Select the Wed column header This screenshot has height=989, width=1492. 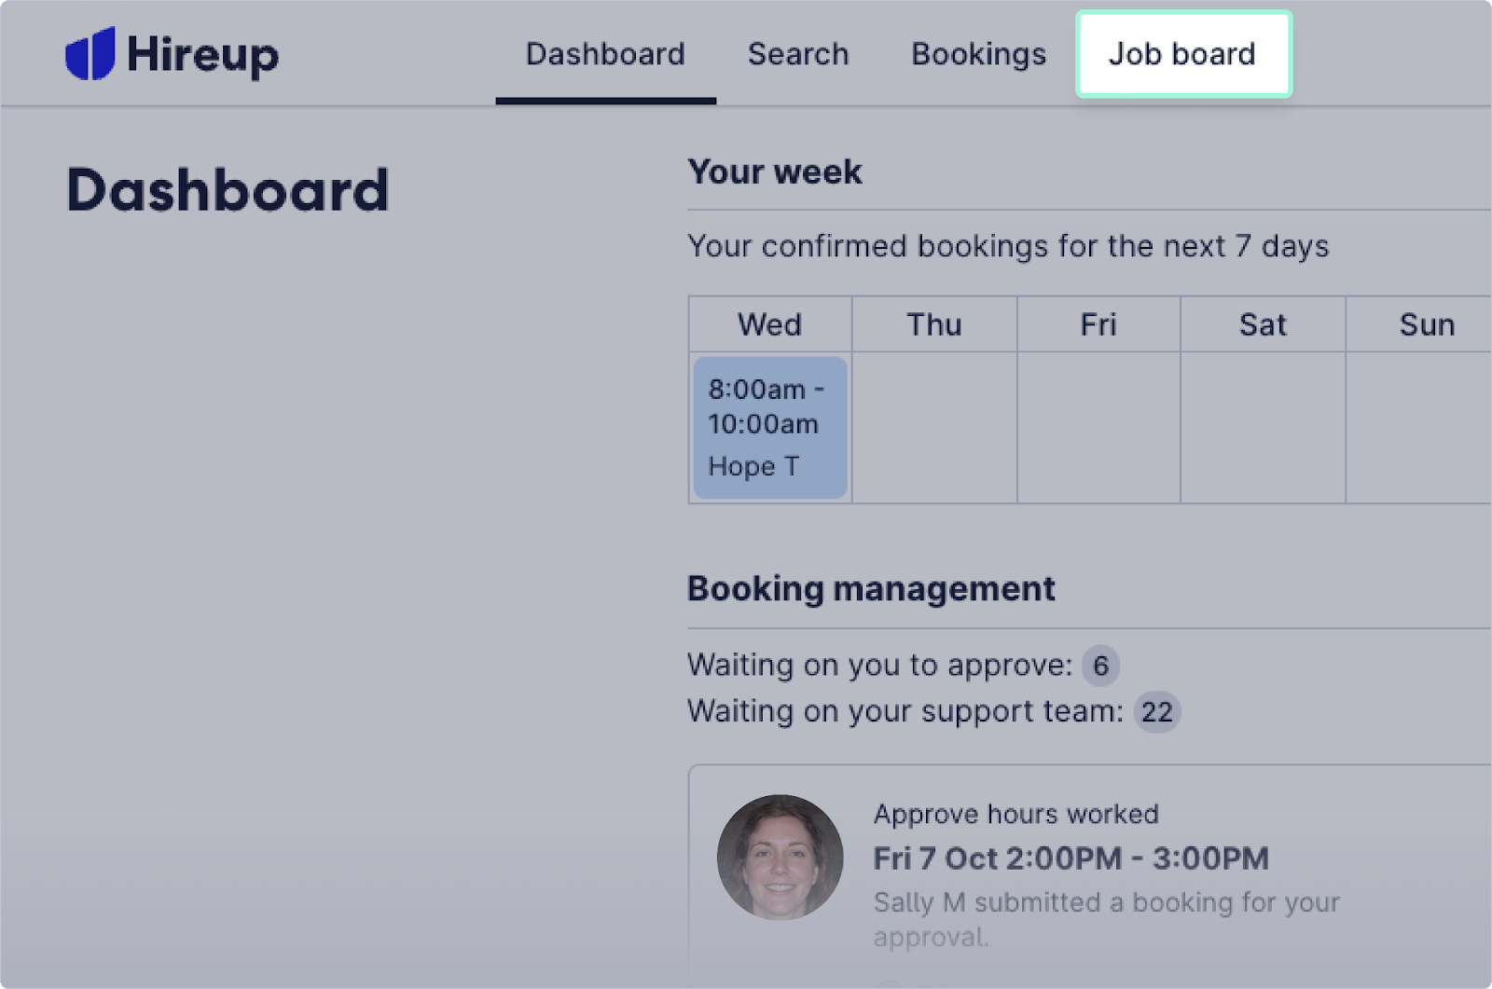(x=769, y=323)
